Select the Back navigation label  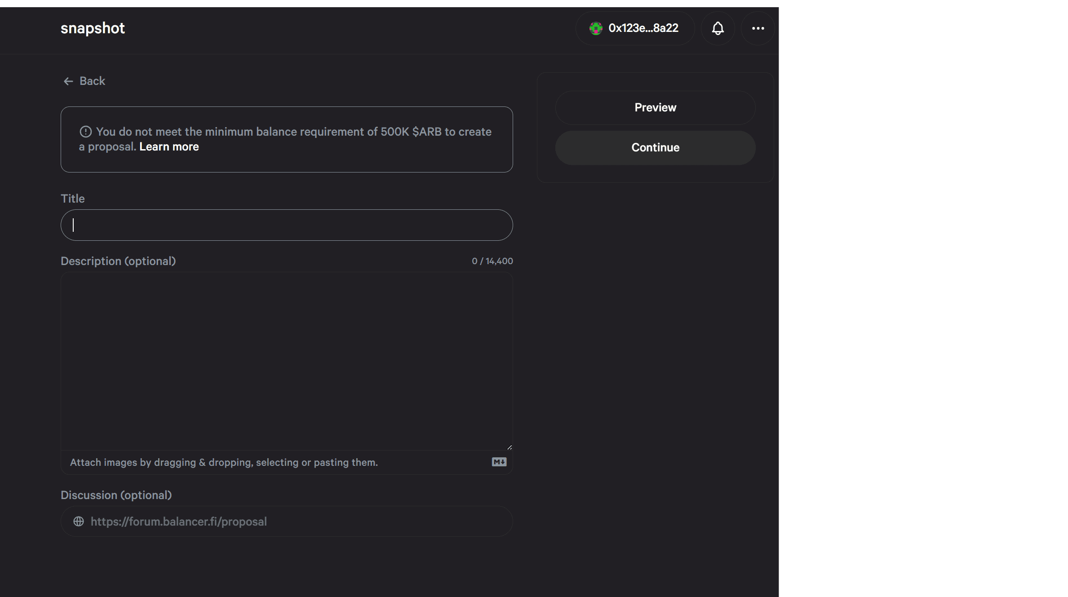click(x=93, y=81)
